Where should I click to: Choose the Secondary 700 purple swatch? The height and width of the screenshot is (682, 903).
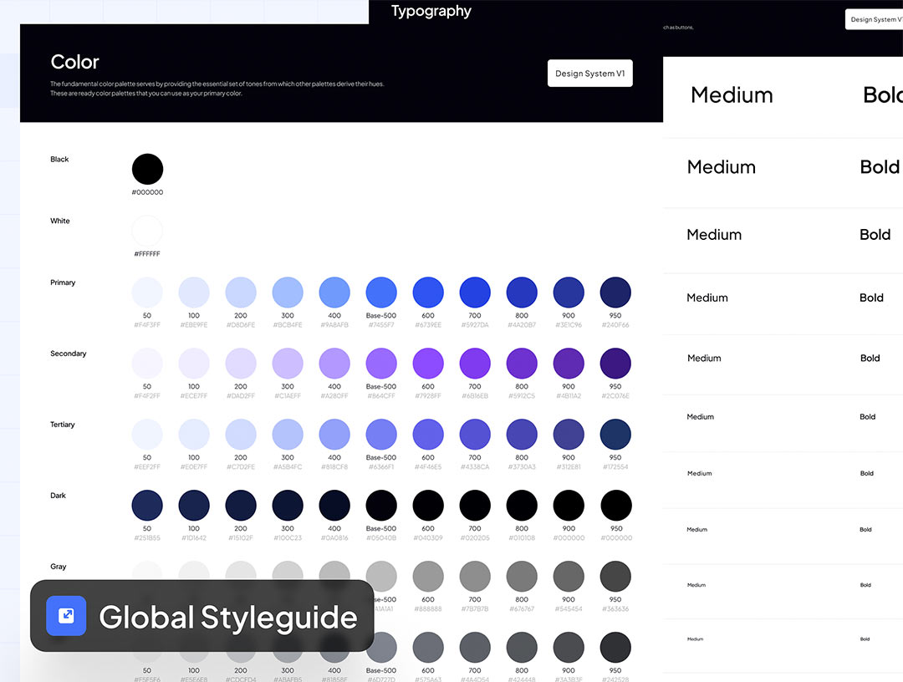pyautogui.click(x=475, y=364)
